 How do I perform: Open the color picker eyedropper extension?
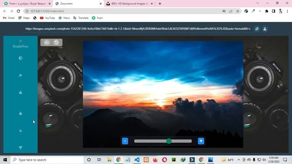[x=253, y=11]
